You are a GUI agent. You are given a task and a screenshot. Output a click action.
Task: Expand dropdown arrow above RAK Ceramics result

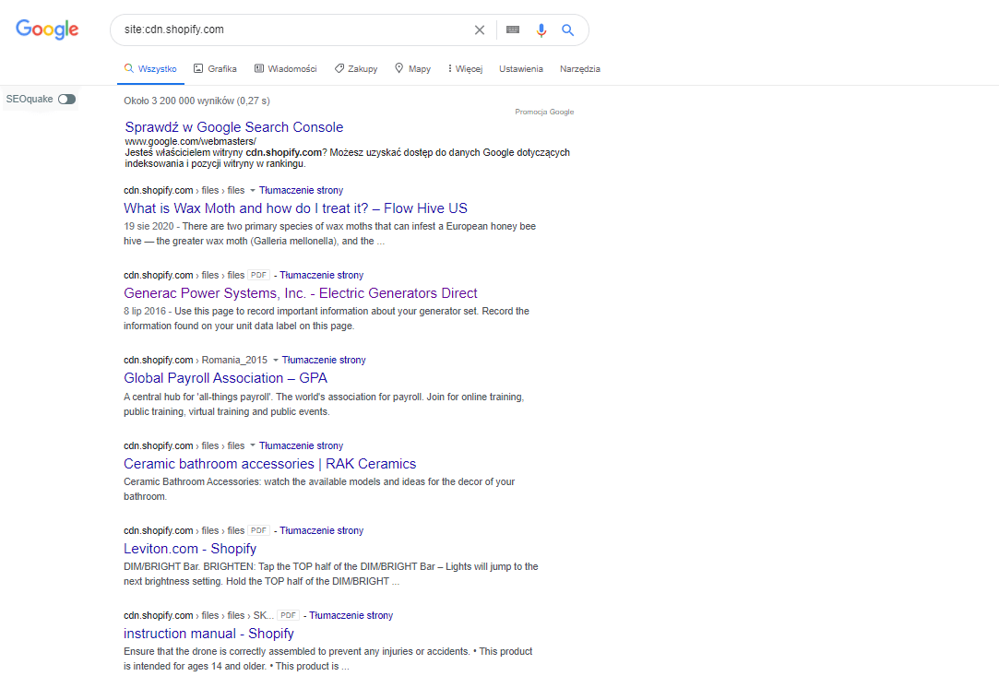tap(253, 445)
